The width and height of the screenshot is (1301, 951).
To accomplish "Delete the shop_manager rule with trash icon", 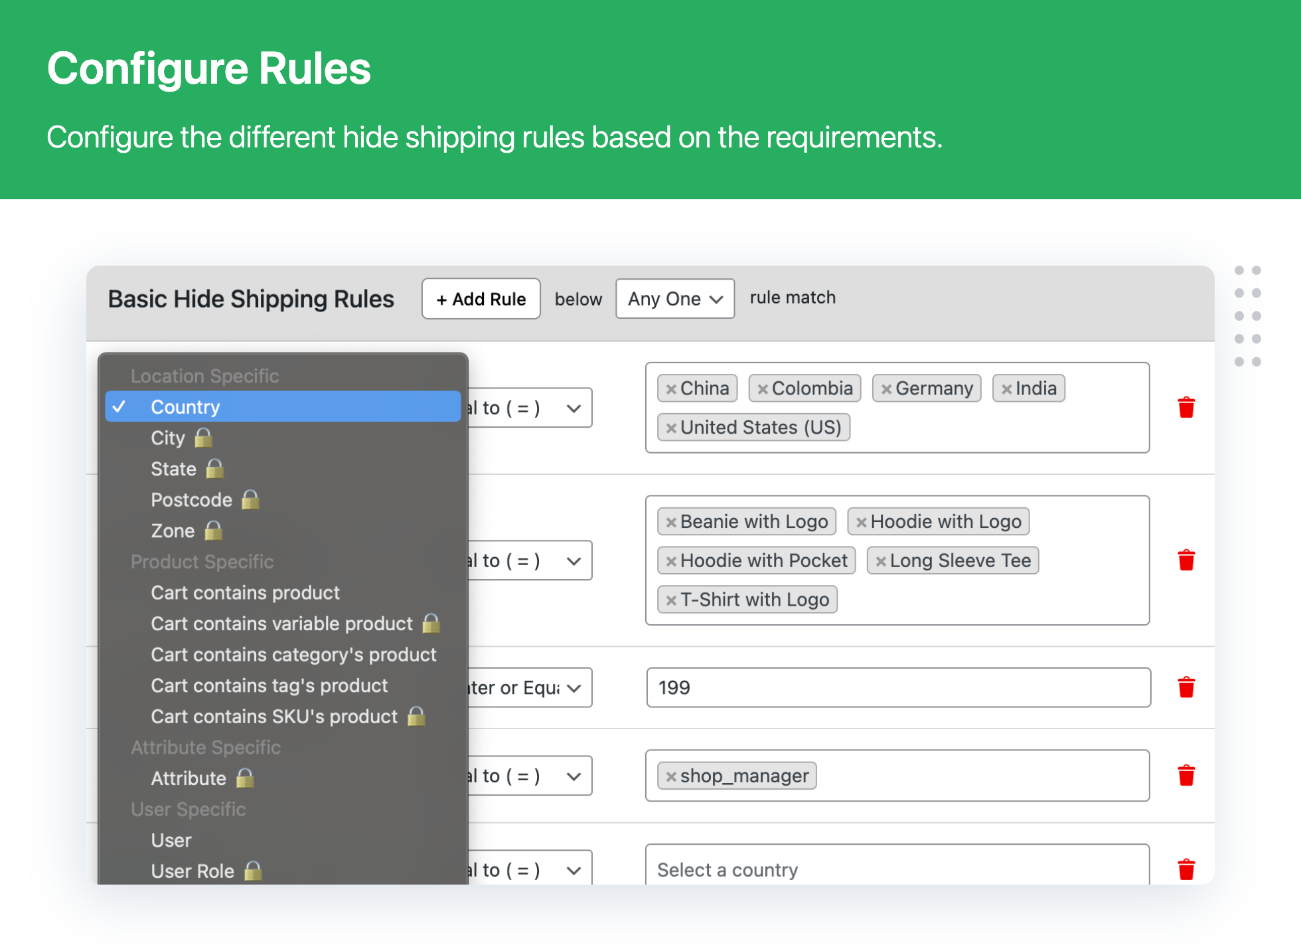I will (1186, 775).
